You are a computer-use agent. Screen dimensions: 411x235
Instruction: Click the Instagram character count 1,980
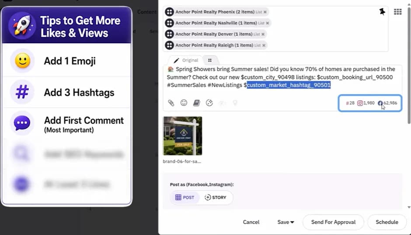tap(366, 103)
